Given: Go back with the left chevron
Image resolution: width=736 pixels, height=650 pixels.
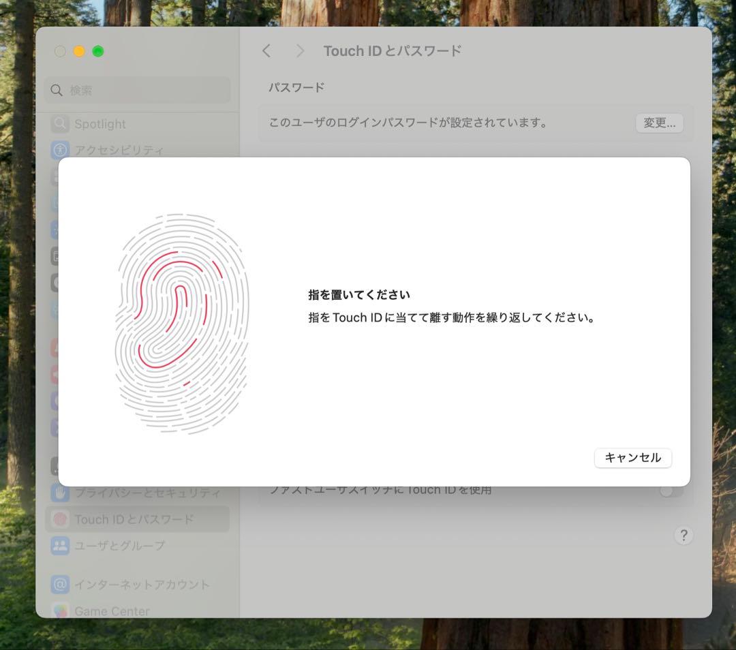Looking at the screenshot, I should 266,51.
